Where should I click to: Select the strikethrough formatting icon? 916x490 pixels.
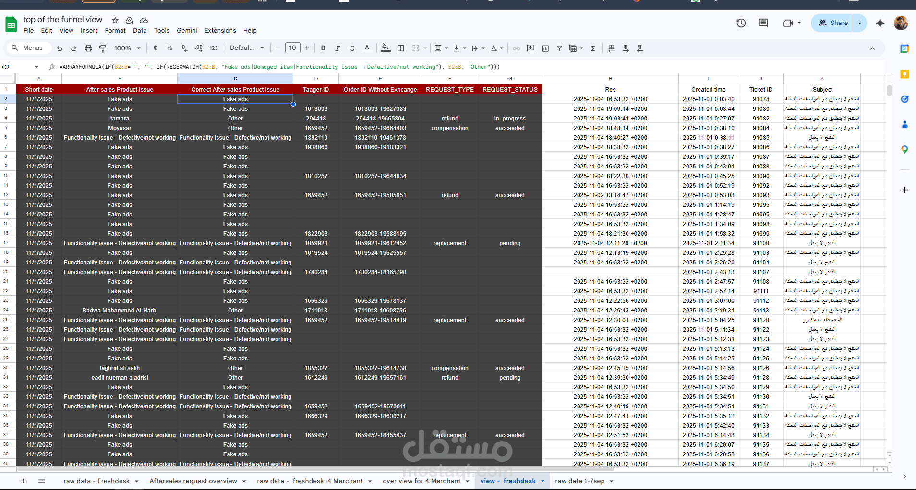[352, 48]
